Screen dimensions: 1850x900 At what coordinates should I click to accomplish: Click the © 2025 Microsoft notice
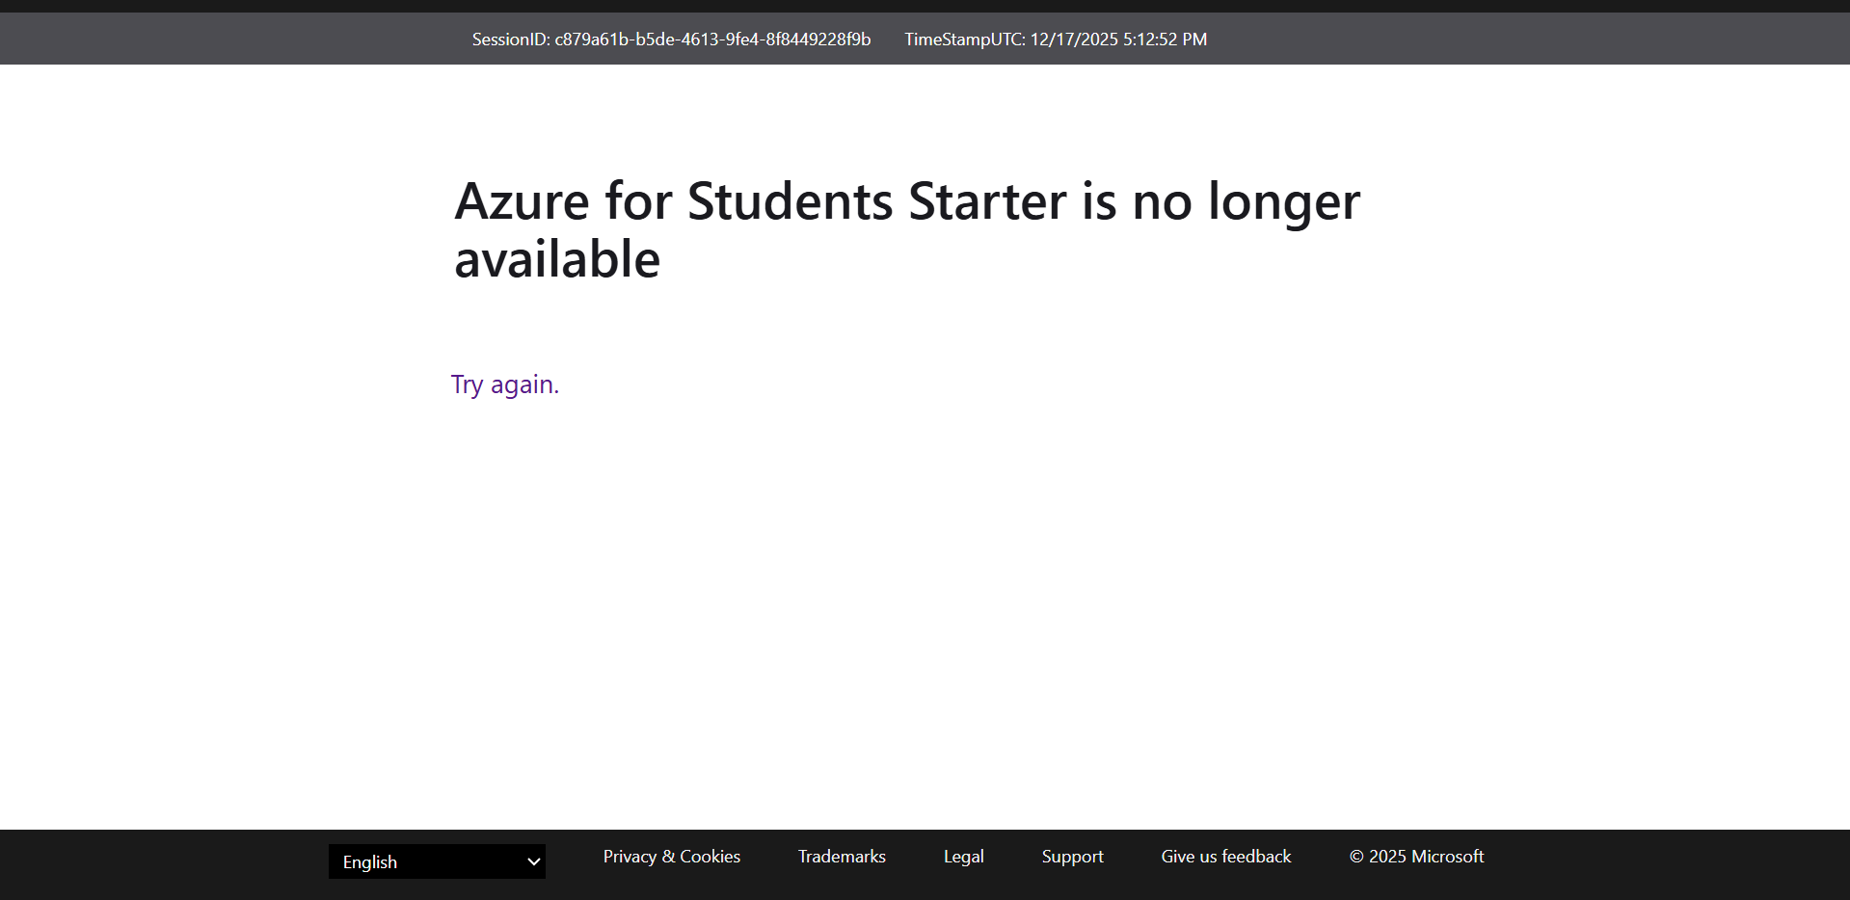coord(1415,856)
